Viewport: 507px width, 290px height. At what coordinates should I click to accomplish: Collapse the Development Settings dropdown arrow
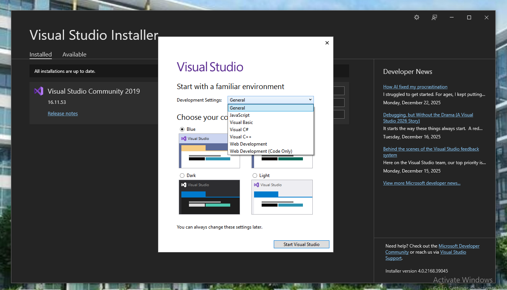coord(310,100)
